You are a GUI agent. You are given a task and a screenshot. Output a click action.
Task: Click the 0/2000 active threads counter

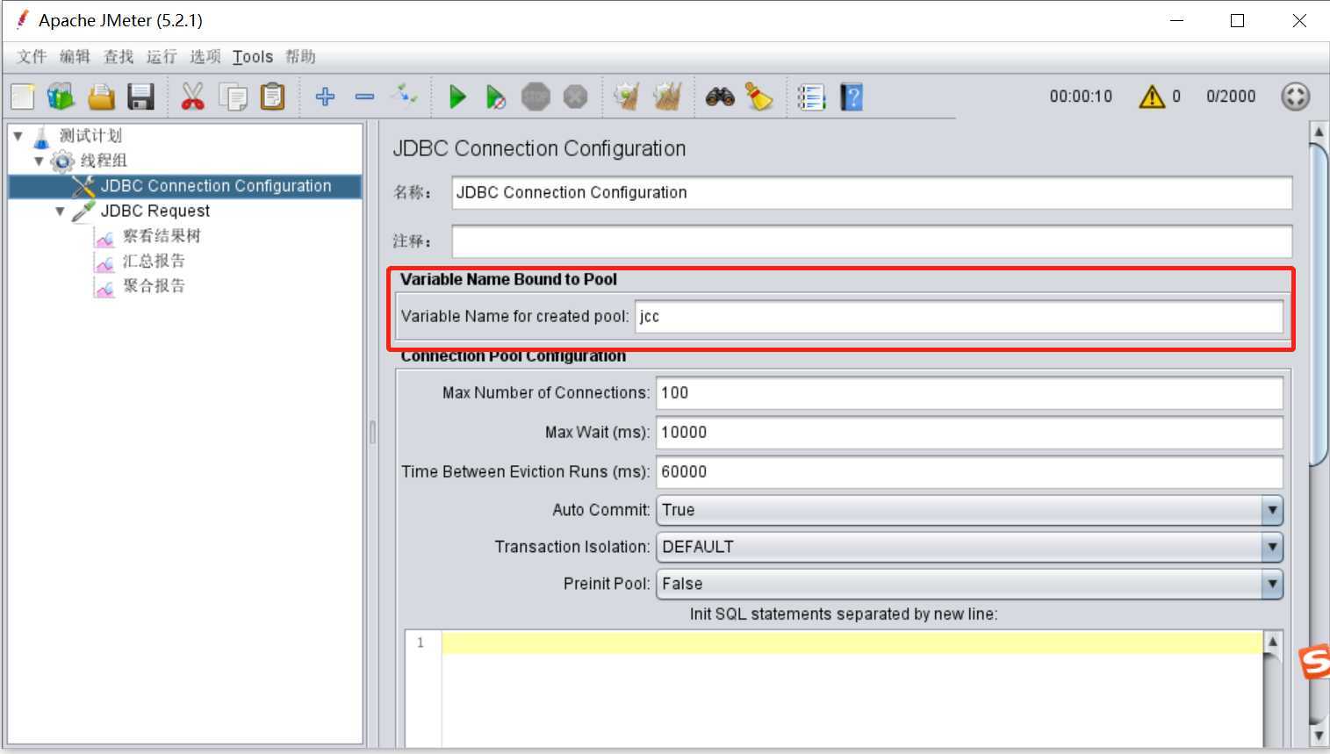pos(1231,97)
